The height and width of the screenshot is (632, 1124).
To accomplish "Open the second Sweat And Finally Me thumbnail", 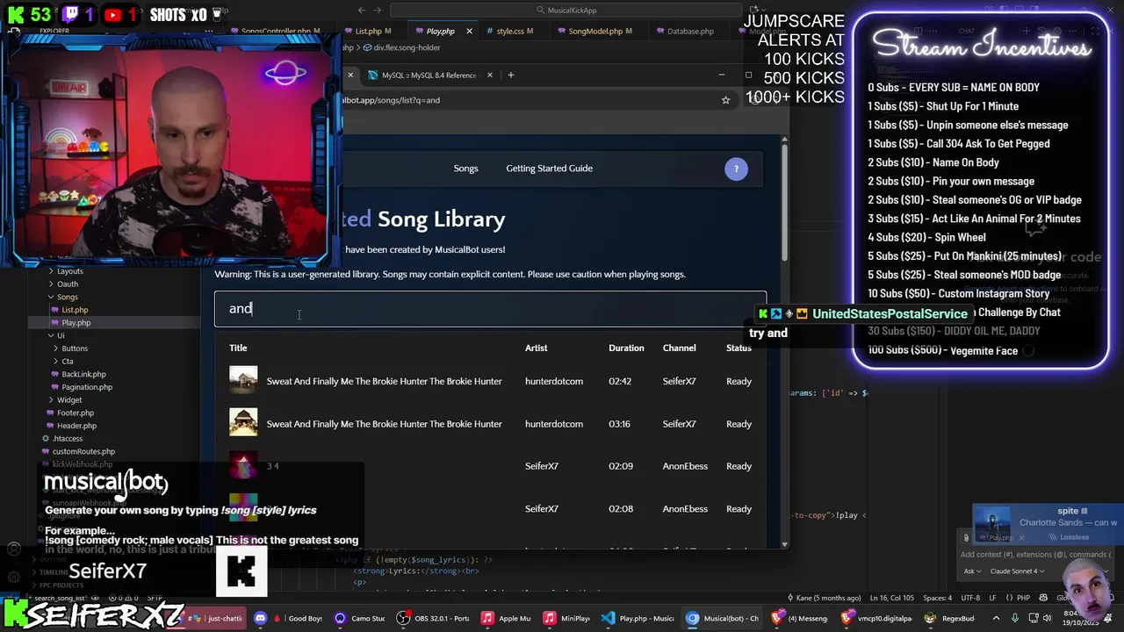I will point(243,423).
